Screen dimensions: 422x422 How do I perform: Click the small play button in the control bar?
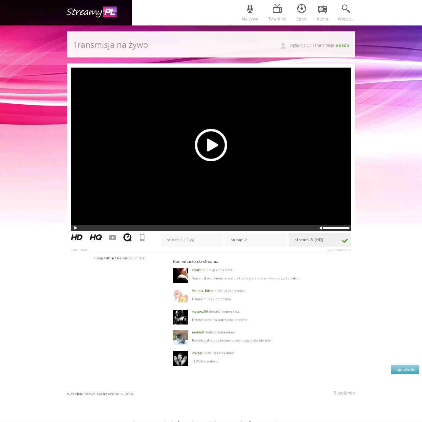76,228
